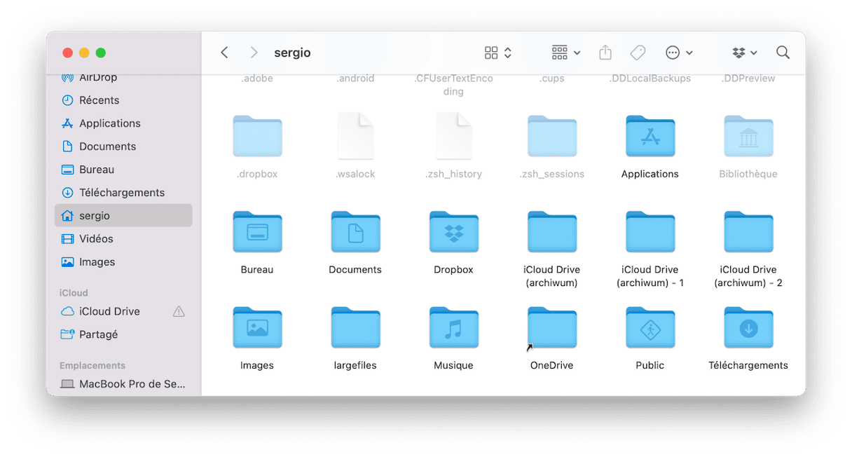This screenshot has height=457, width=852.
Task: Click the iCloud Drive warning triangle icon
Action: coord(179,311)
